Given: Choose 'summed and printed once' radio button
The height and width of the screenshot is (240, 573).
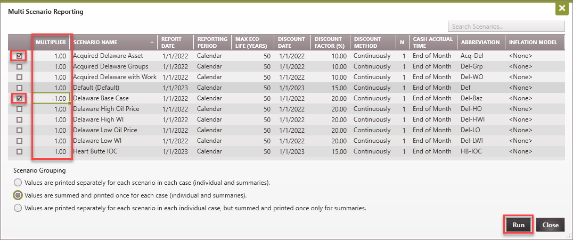Looking at the screenshot, I should (x=18, y=195).
